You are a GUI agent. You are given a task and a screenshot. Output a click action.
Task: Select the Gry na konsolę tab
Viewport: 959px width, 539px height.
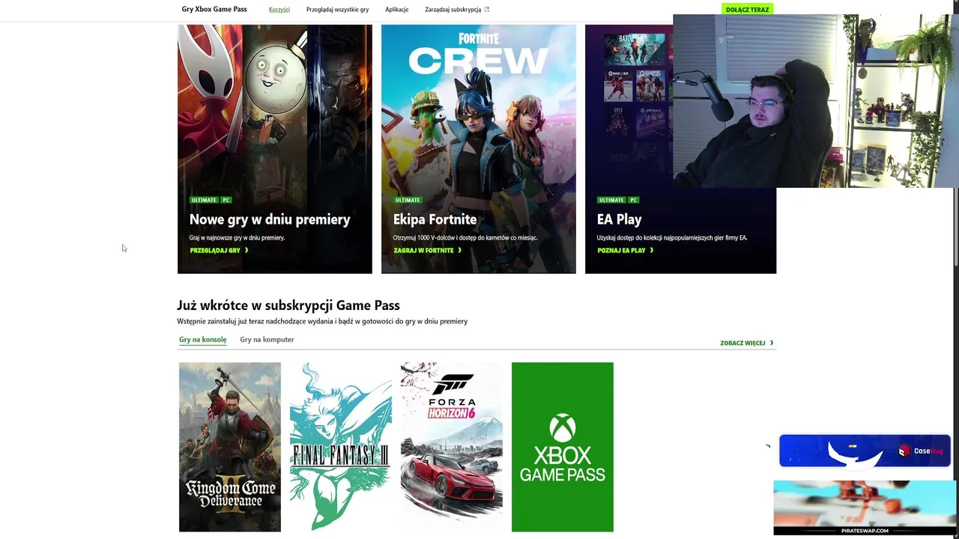[x=202, y=340]
